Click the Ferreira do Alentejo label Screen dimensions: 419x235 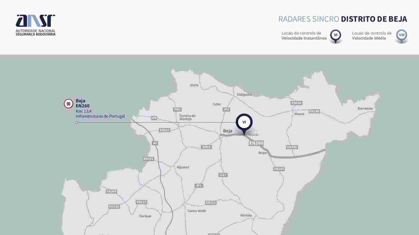187,117
